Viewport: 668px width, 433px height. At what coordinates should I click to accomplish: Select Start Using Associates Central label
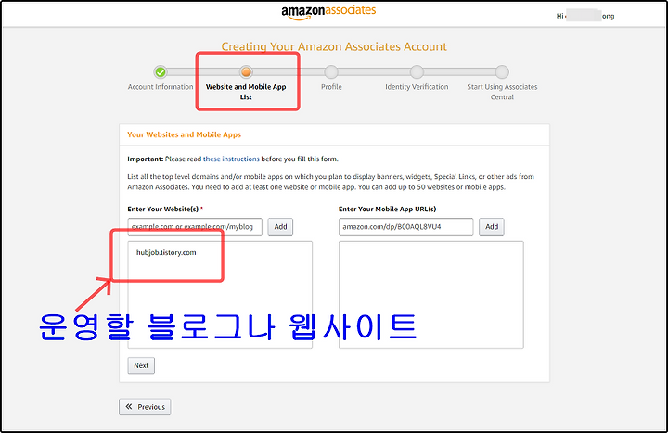pos(502,92)
